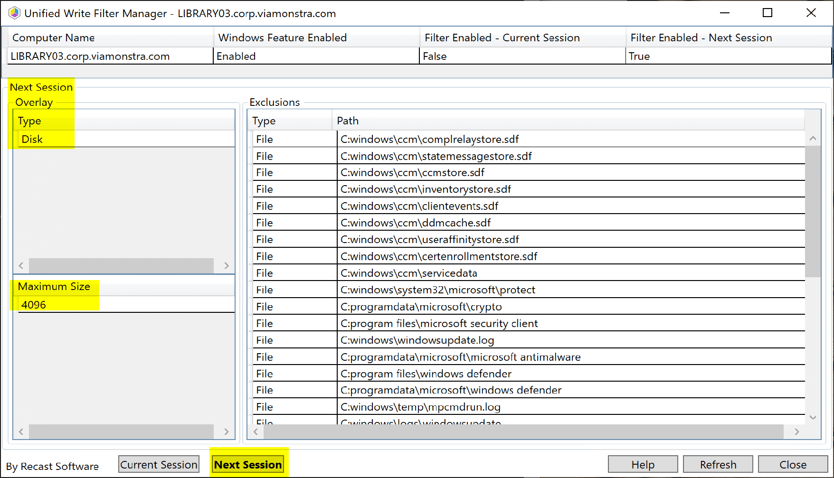
Task: Open Help for the filter manager
Action: (x=643, y=464)
